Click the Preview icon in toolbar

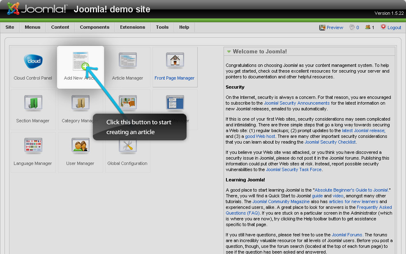coord(322,27)
